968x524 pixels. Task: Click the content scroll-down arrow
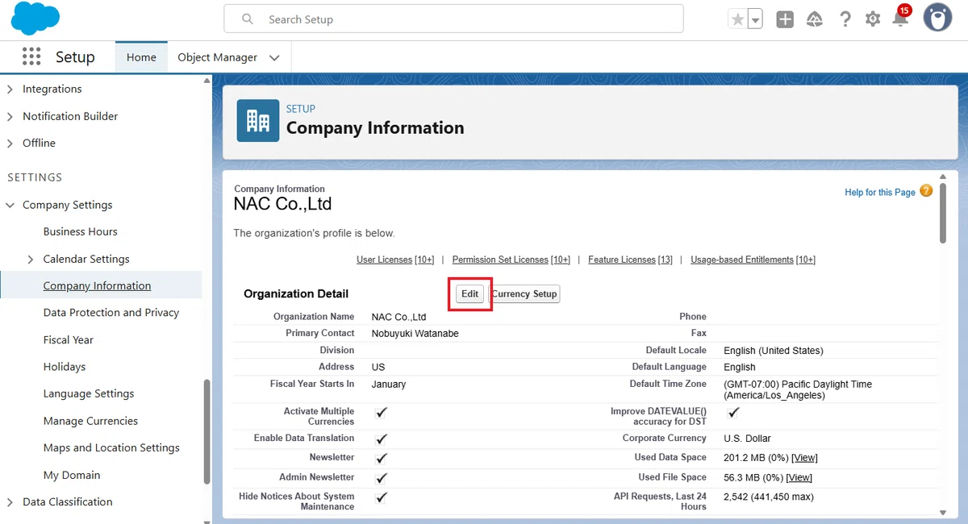[x=943, y=513]
